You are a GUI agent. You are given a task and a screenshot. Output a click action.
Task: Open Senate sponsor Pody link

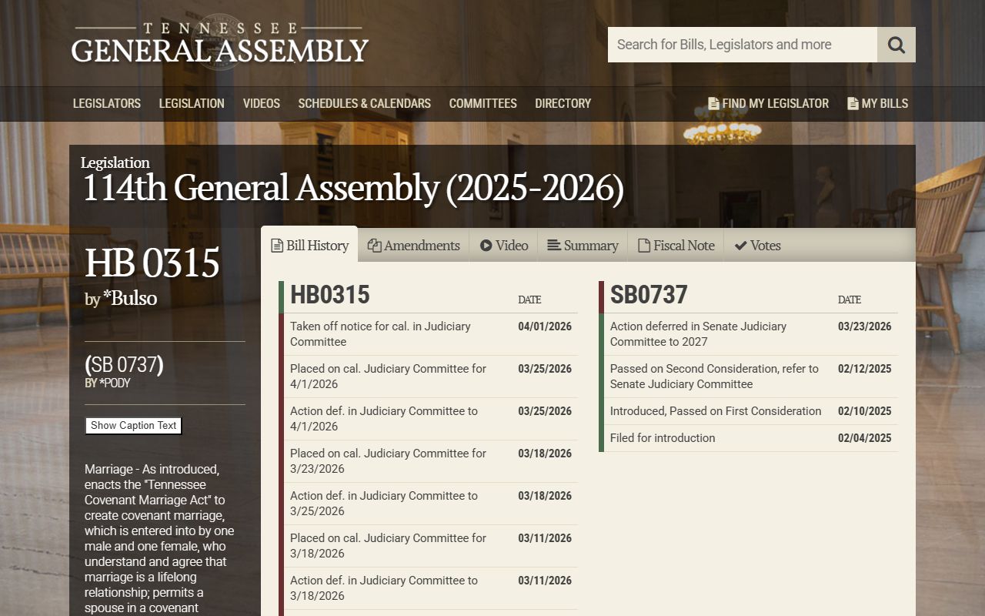(115, 383)
